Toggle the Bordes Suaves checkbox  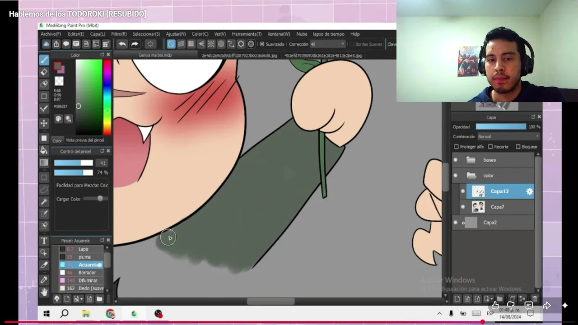[352, 44]
